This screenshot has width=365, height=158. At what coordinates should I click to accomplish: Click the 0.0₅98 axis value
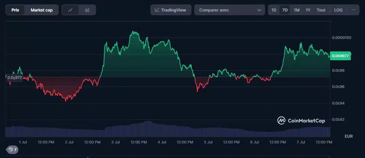tap(338, 70)
